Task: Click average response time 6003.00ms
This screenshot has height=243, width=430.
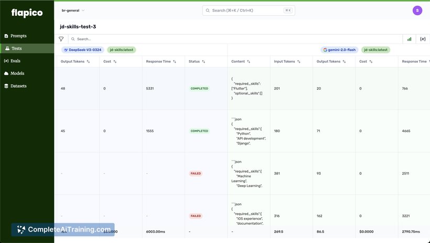Action: tap(156, 232)
